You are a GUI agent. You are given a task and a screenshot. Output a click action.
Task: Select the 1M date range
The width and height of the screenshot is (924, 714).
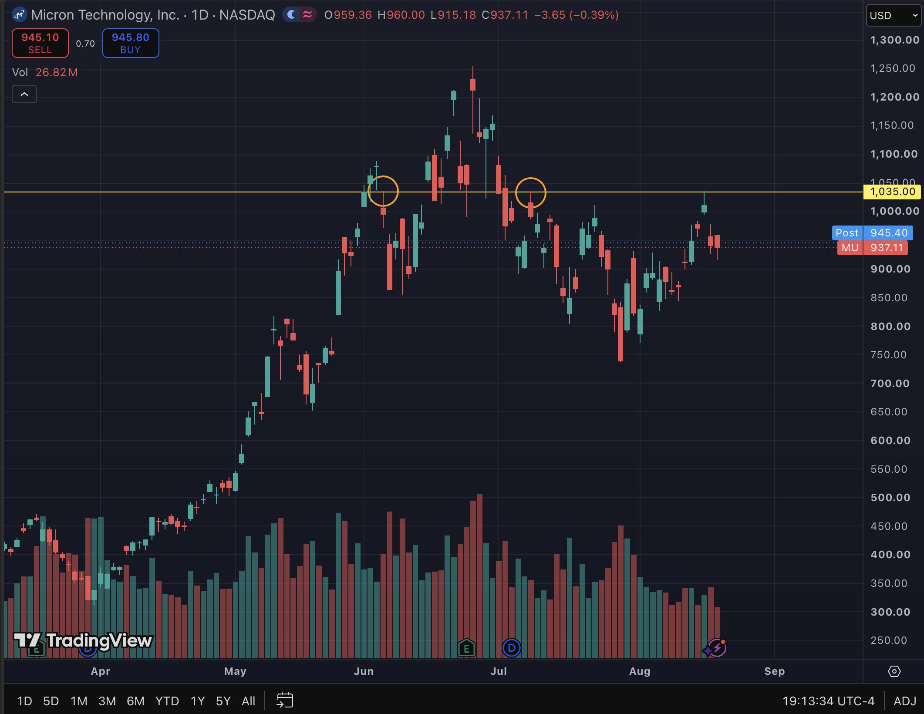[79, 701]
